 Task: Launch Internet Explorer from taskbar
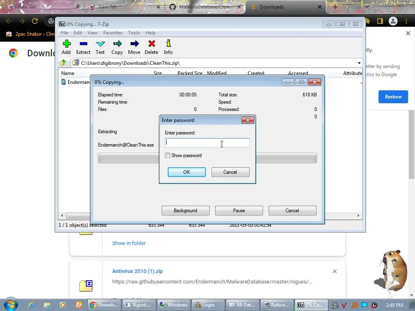tap(31, 305)
